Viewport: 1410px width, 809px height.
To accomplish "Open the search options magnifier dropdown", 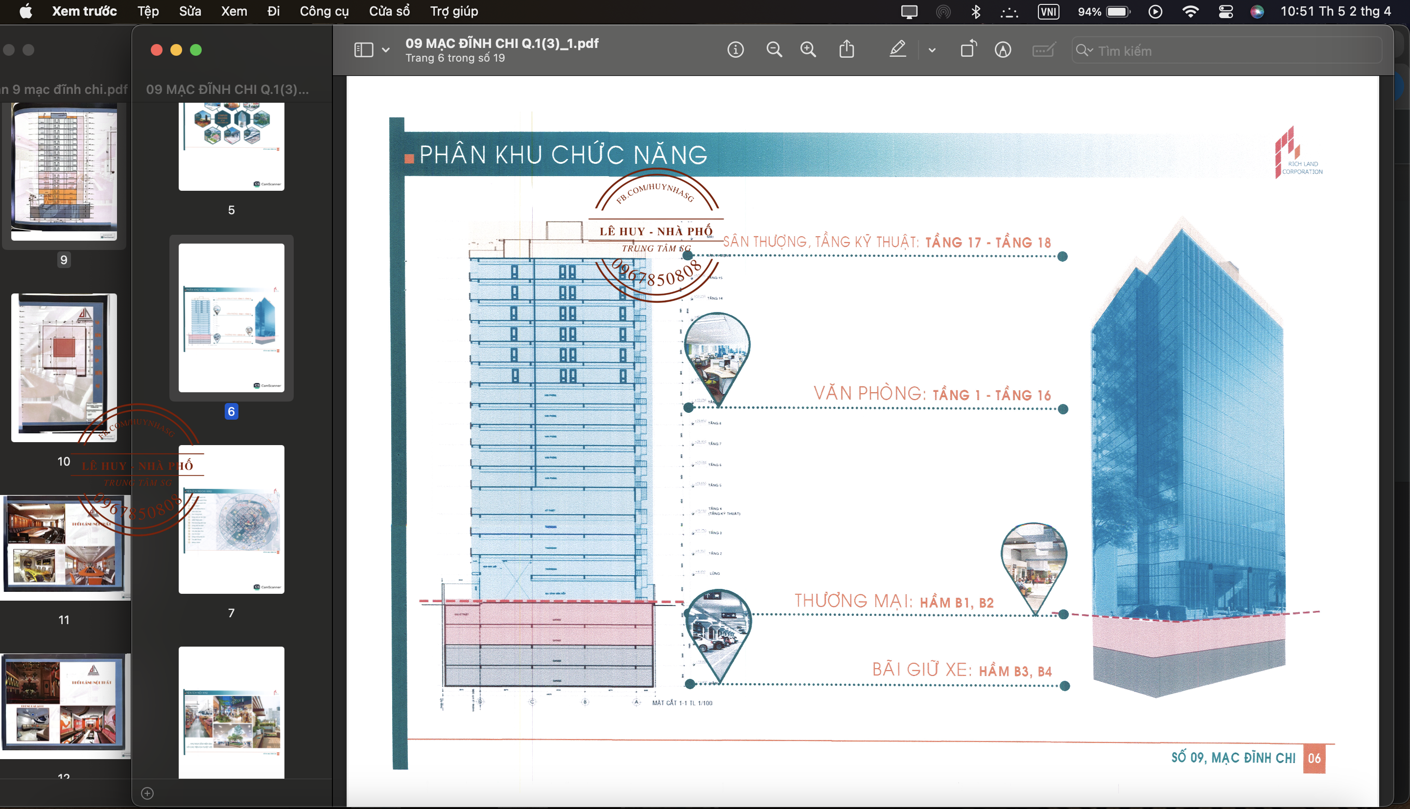I will point(1084,50).
